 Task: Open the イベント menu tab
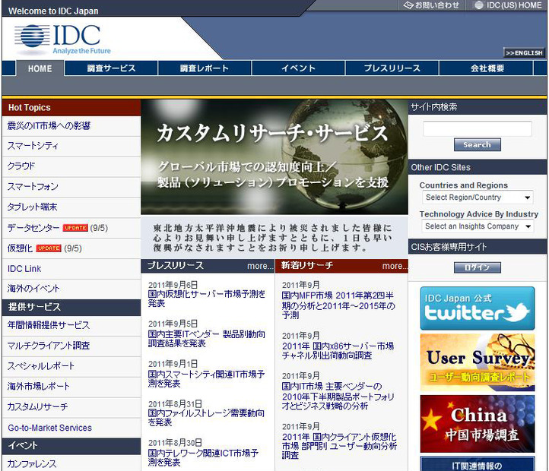click(298, 68)
